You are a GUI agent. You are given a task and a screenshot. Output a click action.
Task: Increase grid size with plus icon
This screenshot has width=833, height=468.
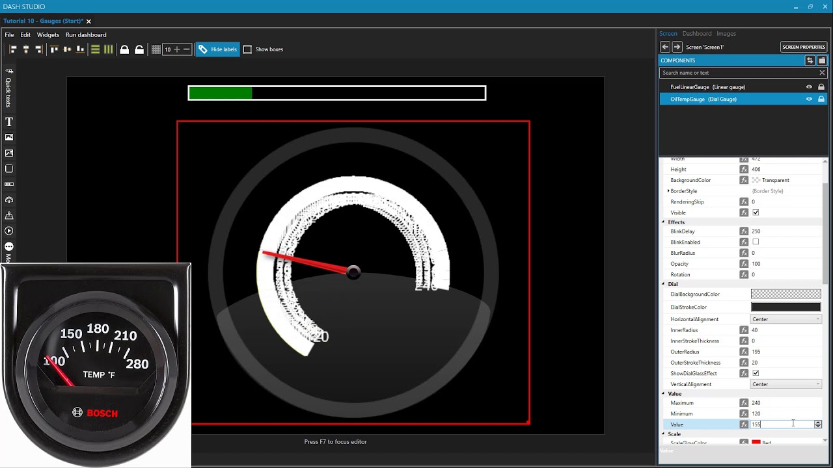pyautogui.click(x=176, y=49)
